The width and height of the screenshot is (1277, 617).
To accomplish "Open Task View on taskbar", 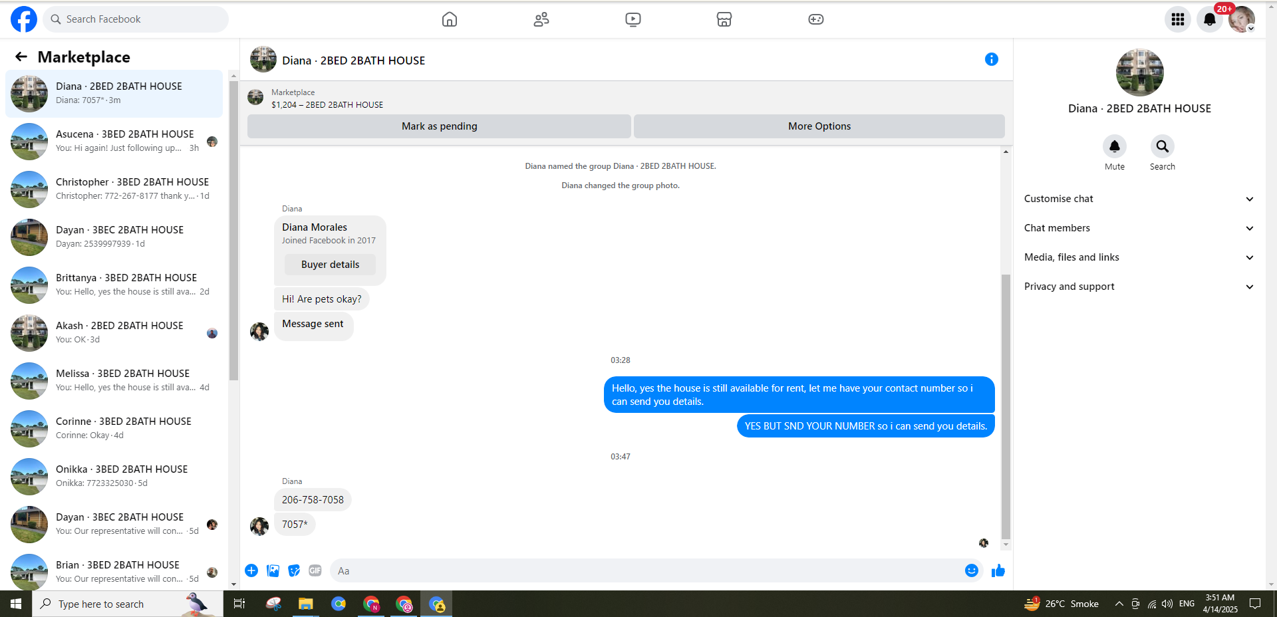I will pos(239,604).
